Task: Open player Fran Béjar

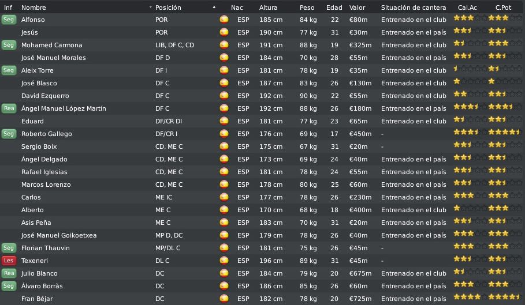Action: (x=37, y=299)
